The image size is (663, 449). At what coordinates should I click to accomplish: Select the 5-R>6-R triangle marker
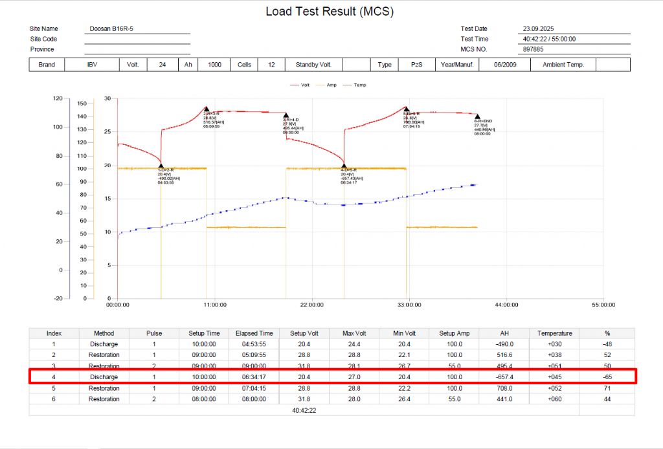click(406, 109)
